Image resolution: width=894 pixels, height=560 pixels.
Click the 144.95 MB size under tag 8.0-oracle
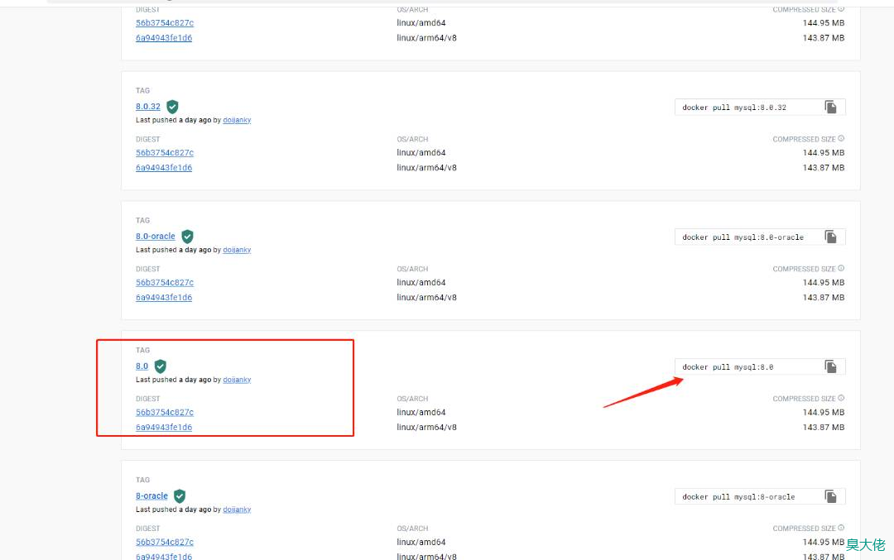tap(824, 283)
